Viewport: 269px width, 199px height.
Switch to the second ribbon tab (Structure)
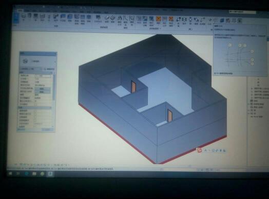[x=27, y=11]
